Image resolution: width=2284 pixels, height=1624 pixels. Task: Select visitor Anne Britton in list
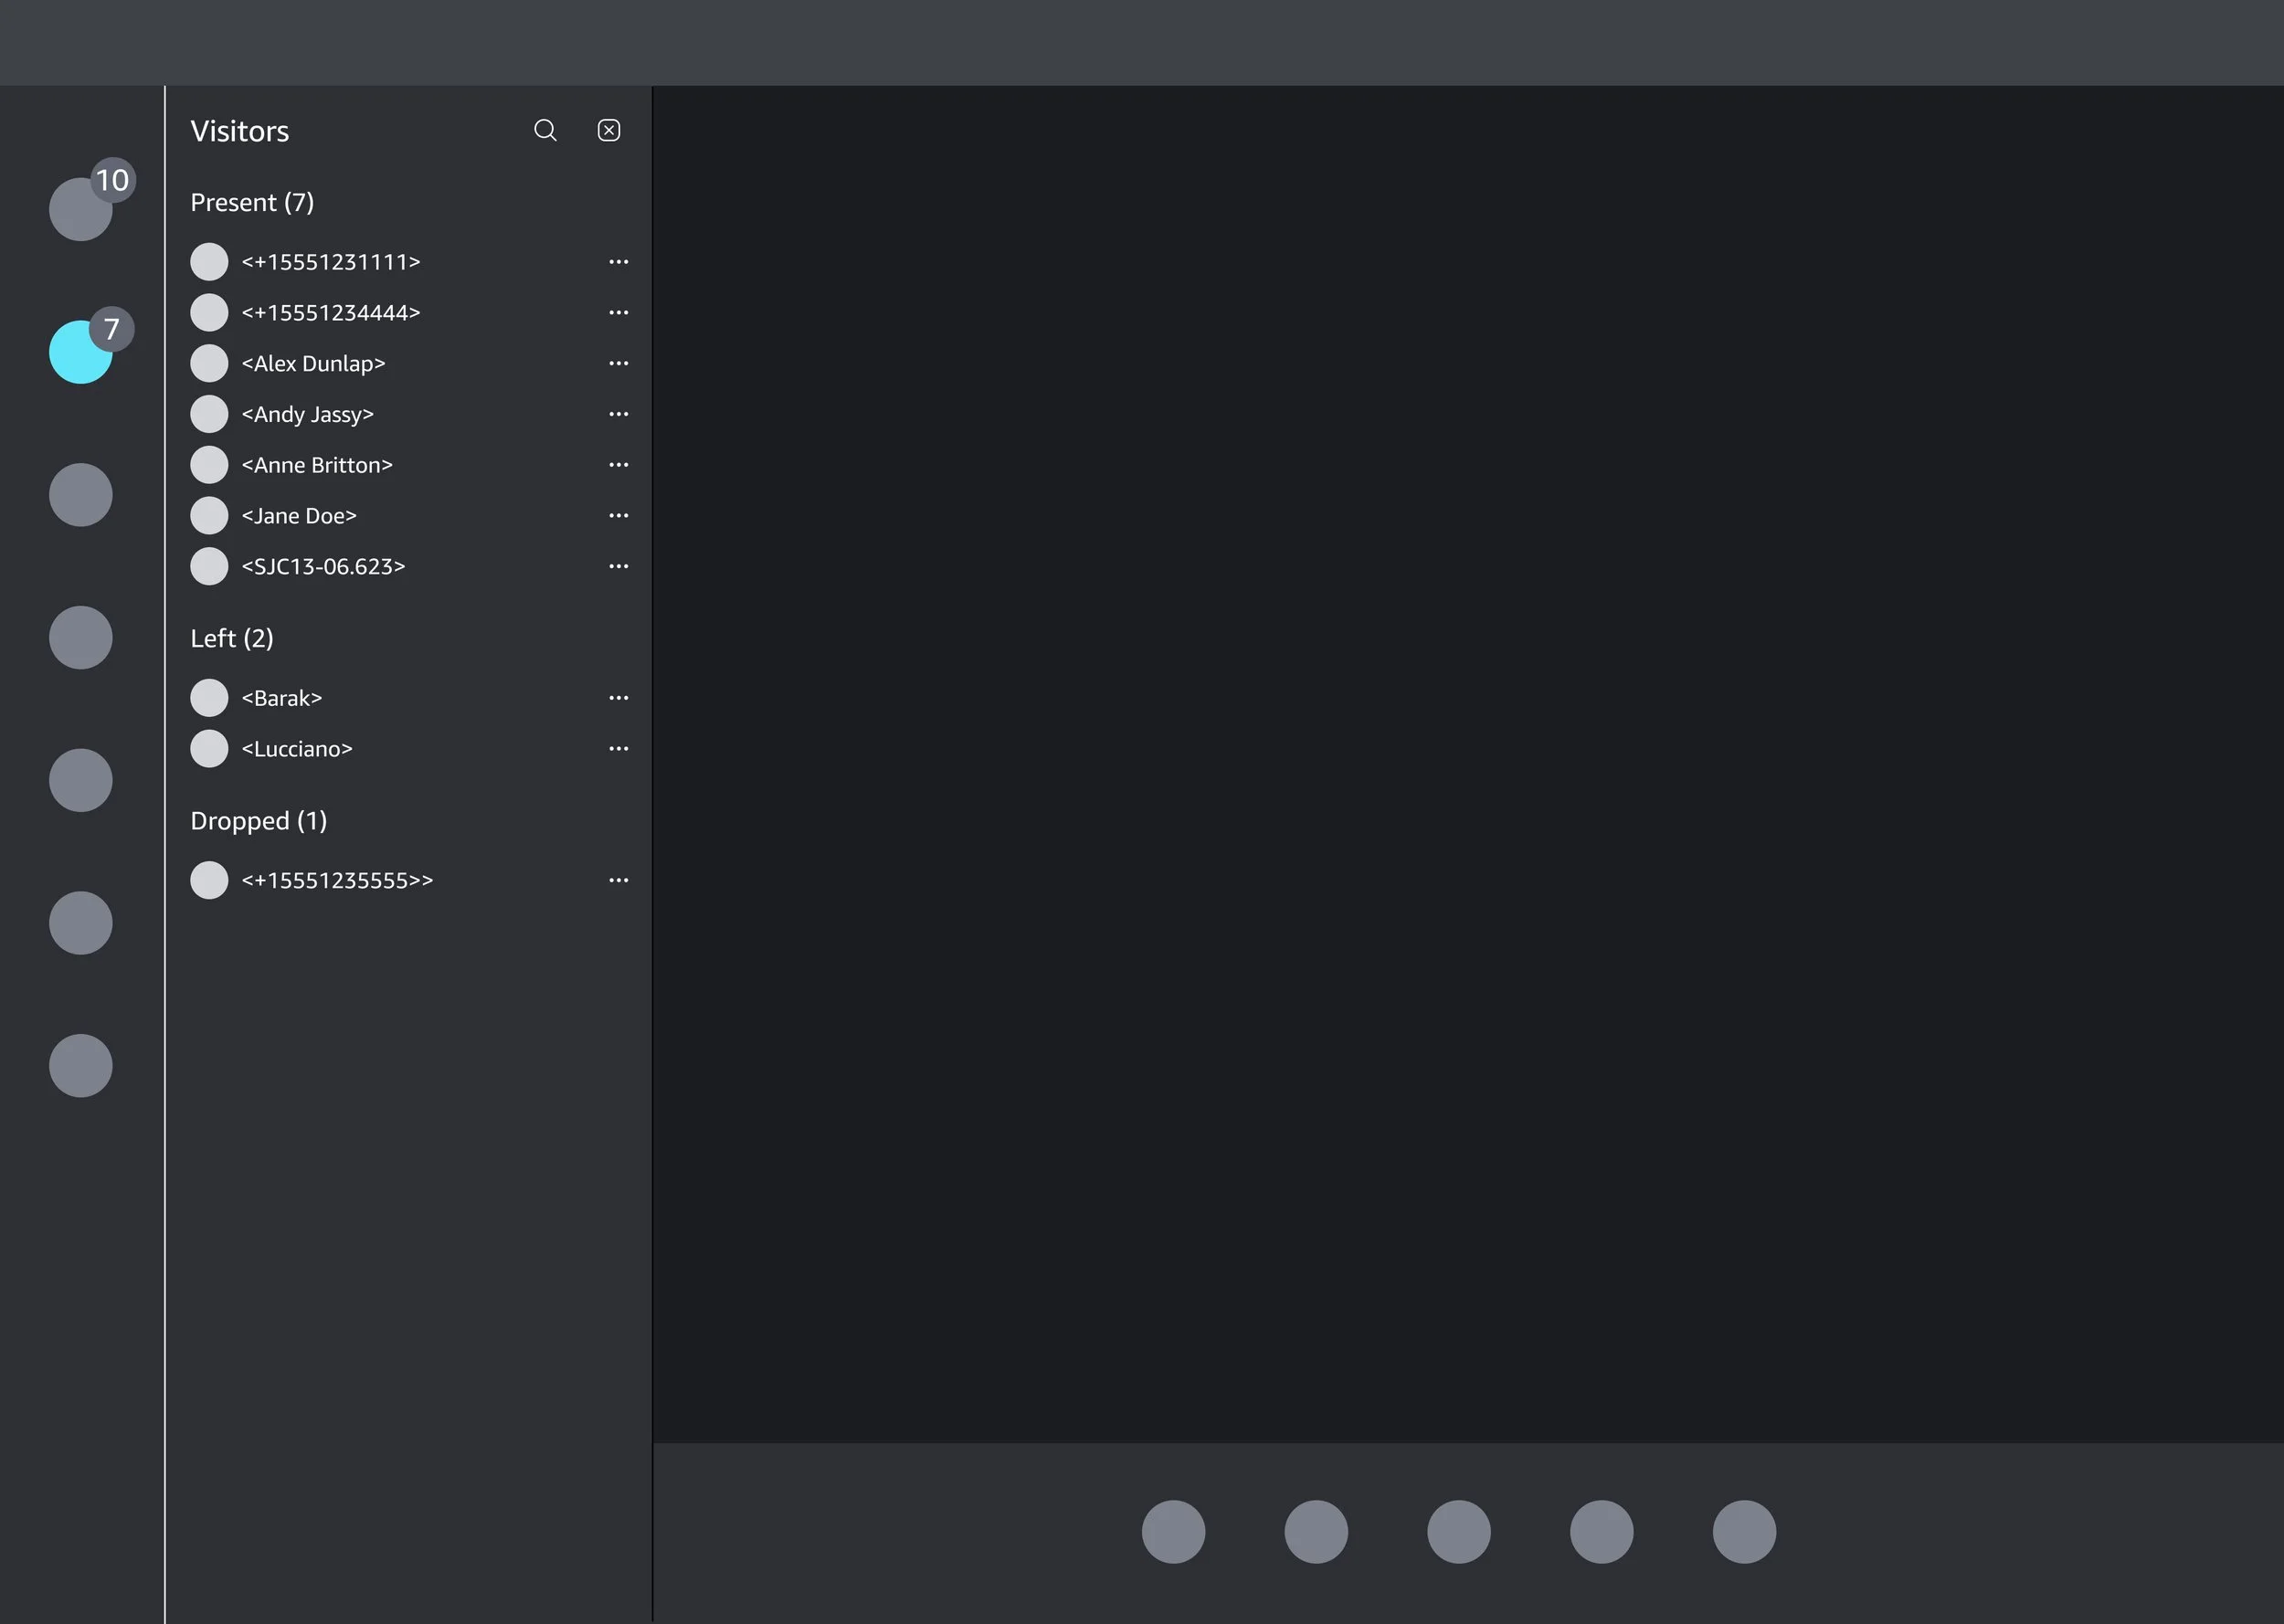point(317,465)
